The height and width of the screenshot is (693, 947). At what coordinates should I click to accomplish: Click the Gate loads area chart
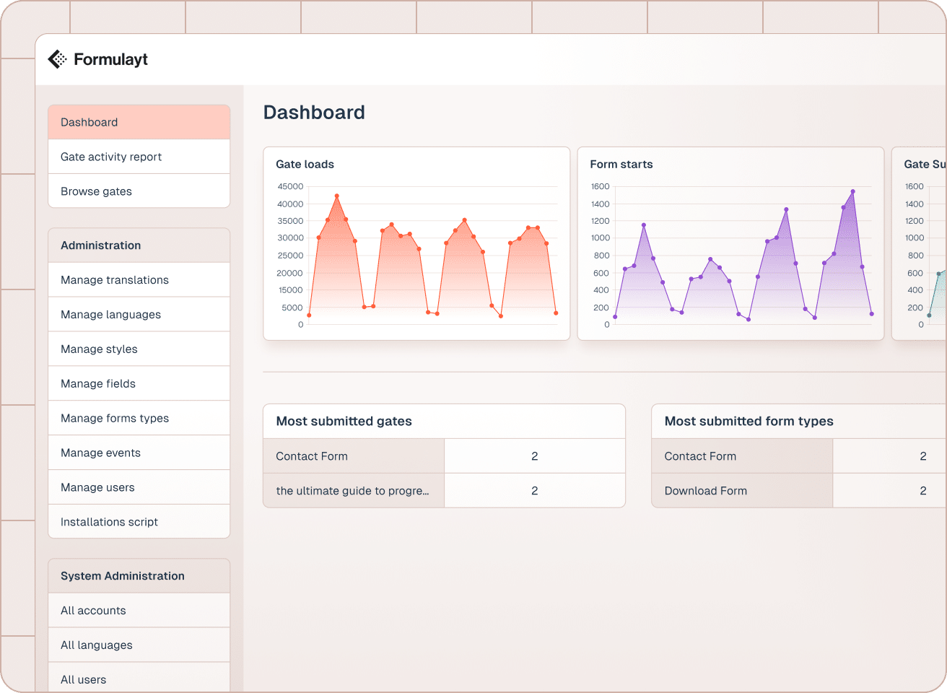[x=432, y=256]
